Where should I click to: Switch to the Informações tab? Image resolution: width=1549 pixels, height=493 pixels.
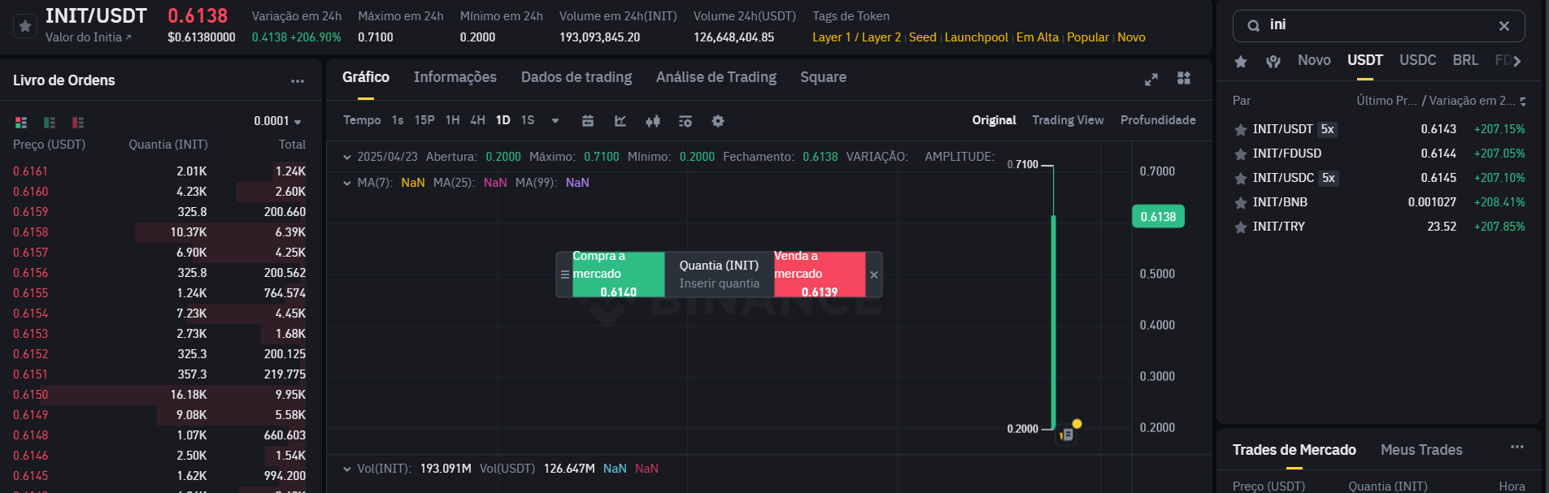coord(455,77)
